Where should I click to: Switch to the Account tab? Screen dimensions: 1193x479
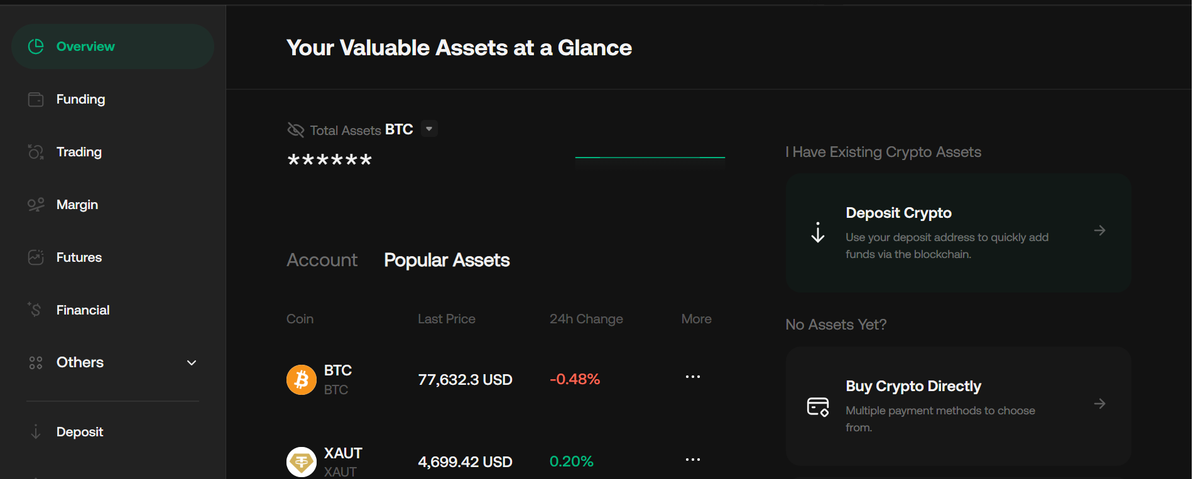(x=322, y=260)
